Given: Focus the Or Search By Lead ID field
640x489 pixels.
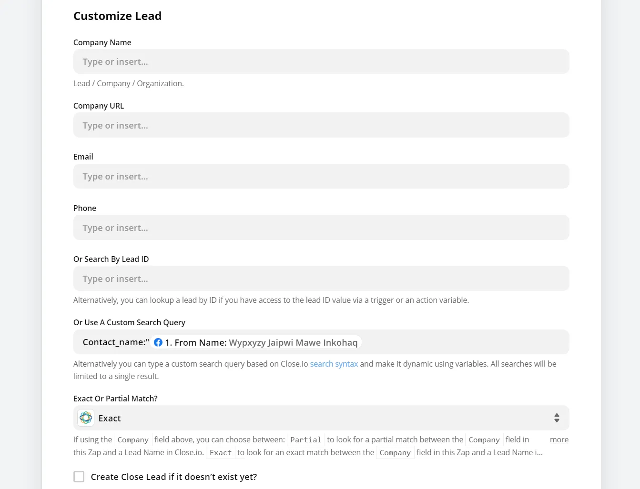Looking at the screenshot, I should click(321, 279).
